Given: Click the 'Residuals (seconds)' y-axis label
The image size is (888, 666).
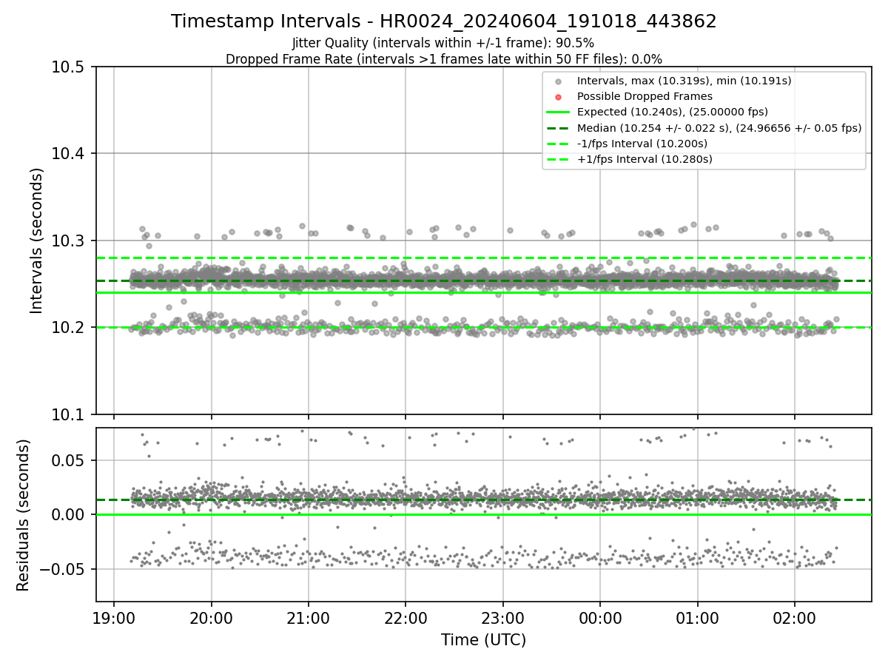Looking at the screenshot, I should (24, 515).
